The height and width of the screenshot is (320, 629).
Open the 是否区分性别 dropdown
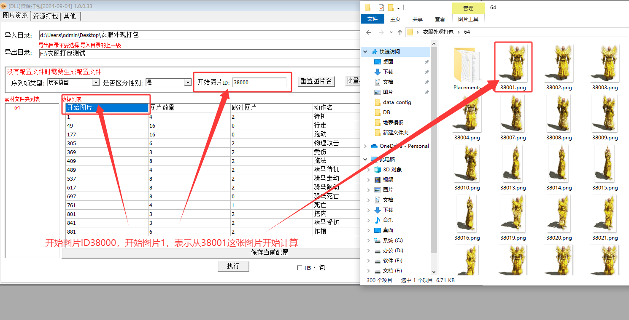tap(188, 83)
